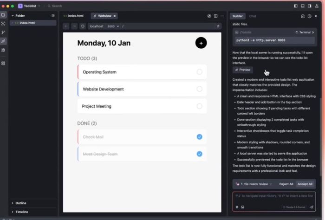The height and width of the screenshot is (220, 325).
Task: Close the Webview tab
Action: point(115,16)
